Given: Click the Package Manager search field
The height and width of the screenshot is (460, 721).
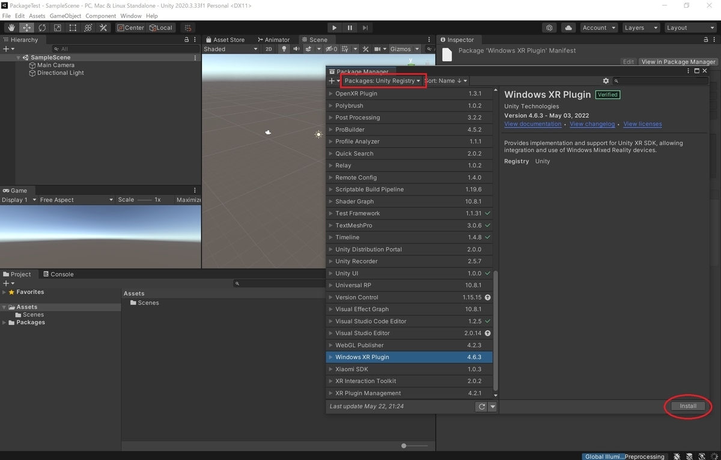Looking at the screenshot, I should (x=662, y=80).
